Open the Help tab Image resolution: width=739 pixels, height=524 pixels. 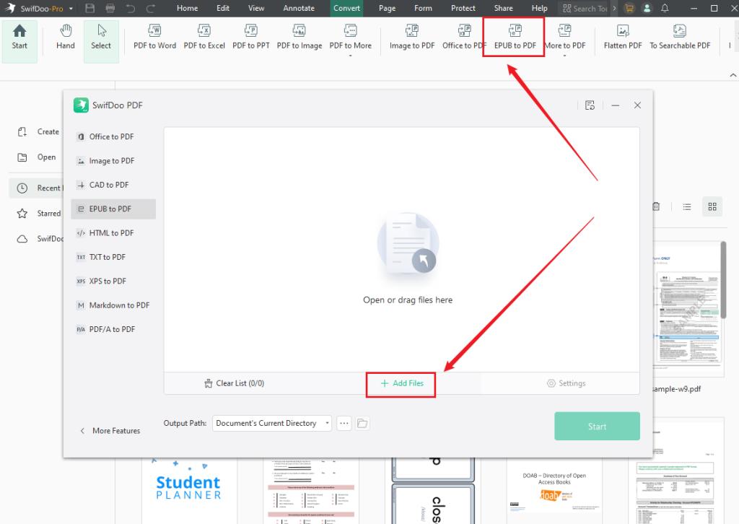[x=539, y=8]
